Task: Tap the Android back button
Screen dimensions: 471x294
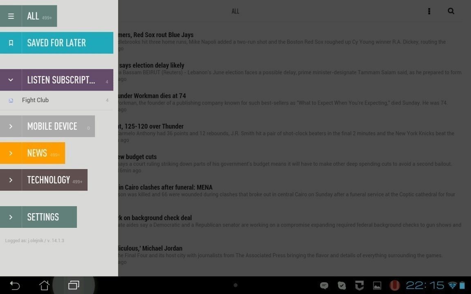Action: 14,285
